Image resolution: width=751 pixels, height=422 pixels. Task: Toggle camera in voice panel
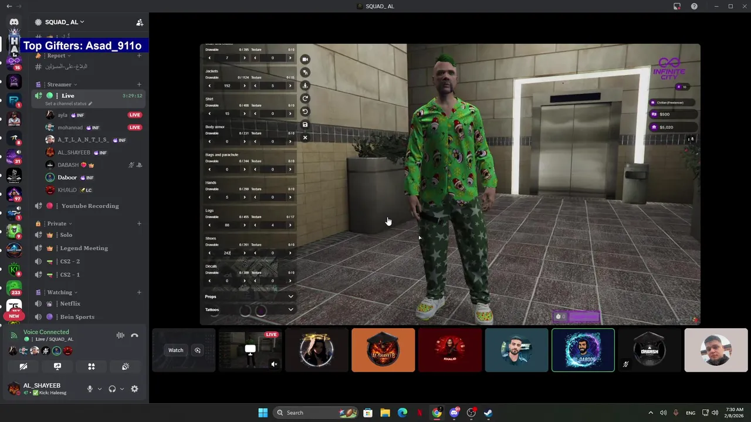coord(23,366)
